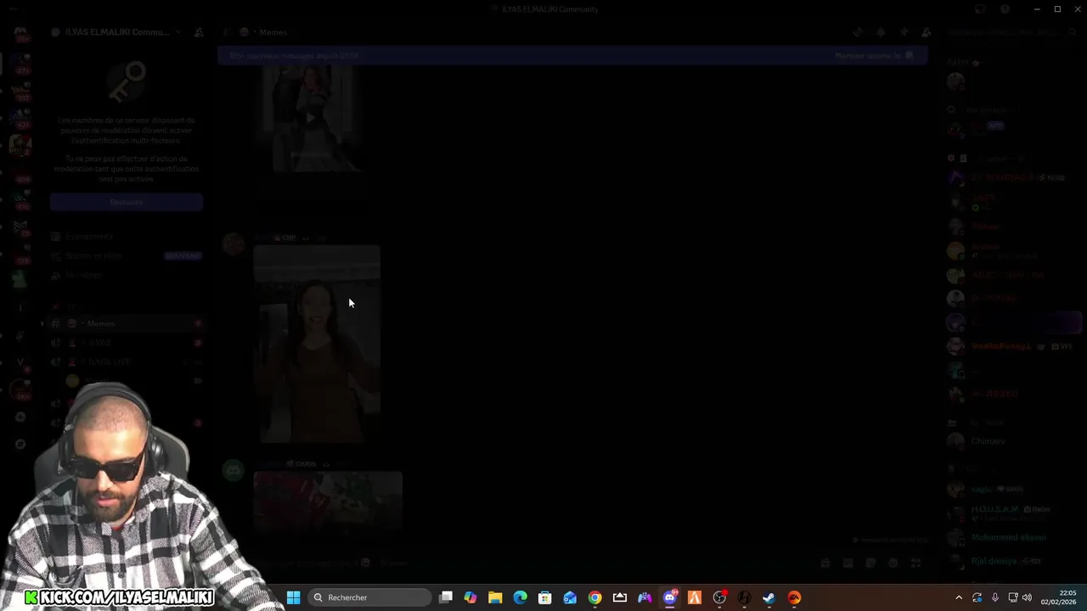Open Task View from the taskbar
The width and height of the screenshot is (1087, 611).
pos(446,597)
